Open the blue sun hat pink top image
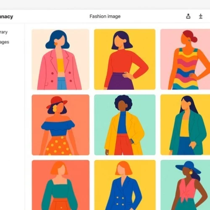The width and height of the screenshot is (210, 210). 185,185
